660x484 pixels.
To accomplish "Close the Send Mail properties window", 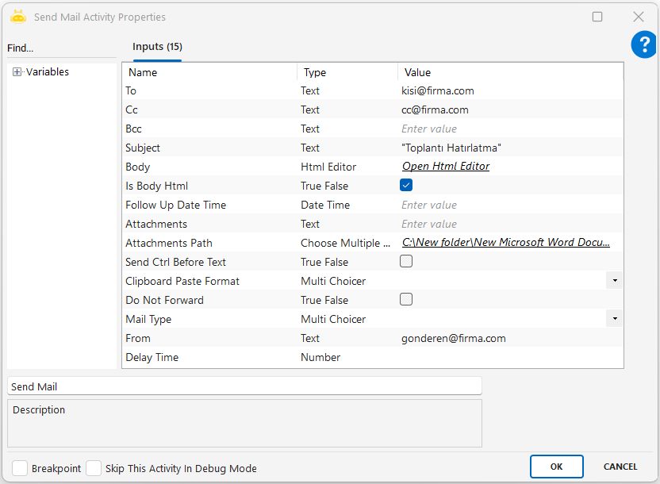I will (638, 17).
